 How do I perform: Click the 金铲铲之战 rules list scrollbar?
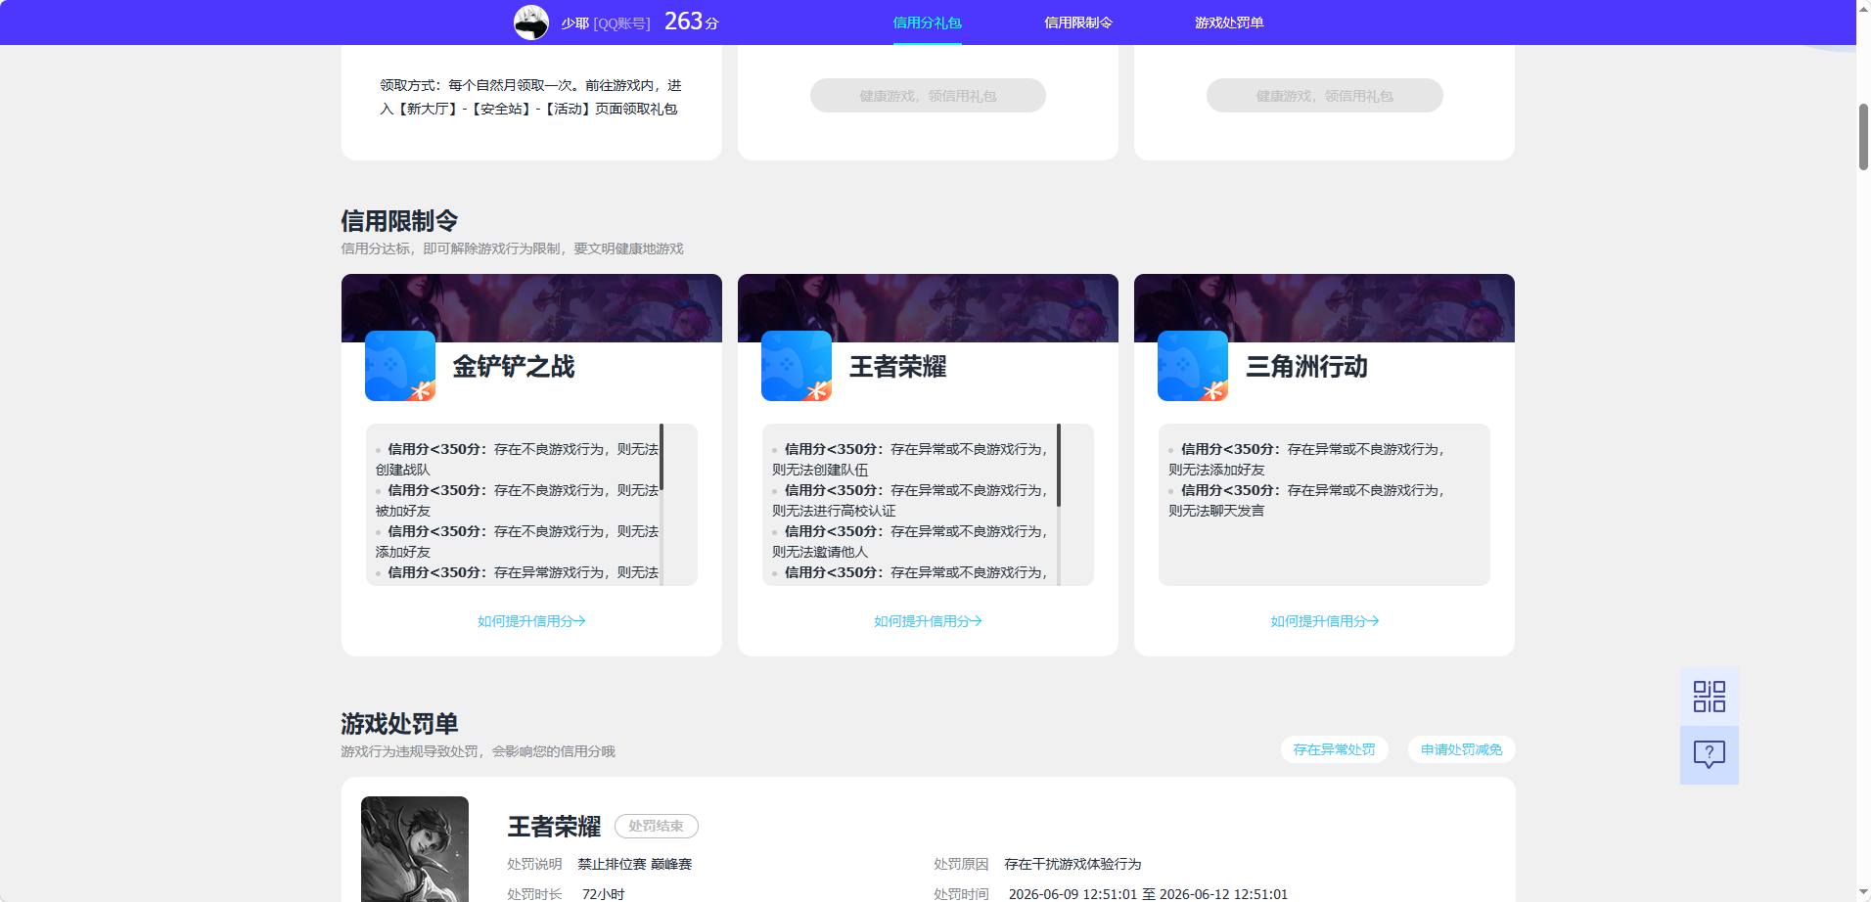click(x=662, y=457)
